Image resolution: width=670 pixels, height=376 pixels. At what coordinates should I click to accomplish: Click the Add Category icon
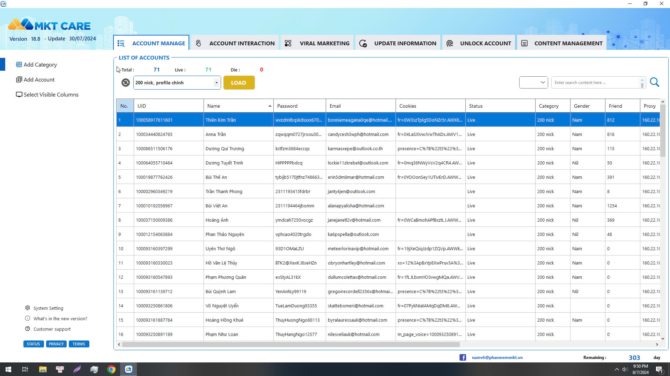19,64
